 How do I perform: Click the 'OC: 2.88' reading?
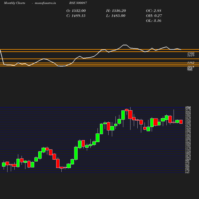pyautogui.click(x=154, y=11)
